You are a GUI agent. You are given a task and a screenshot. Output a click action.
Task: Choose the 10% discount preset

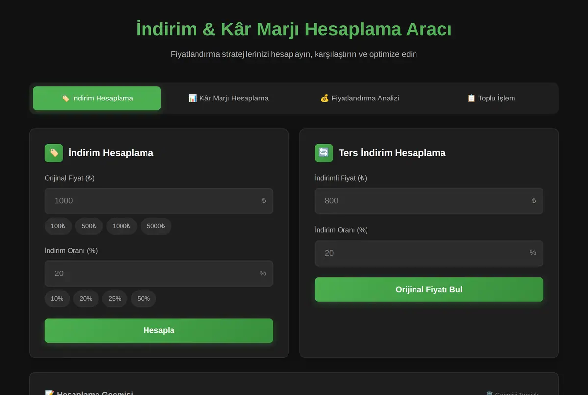tap(57, 299)
